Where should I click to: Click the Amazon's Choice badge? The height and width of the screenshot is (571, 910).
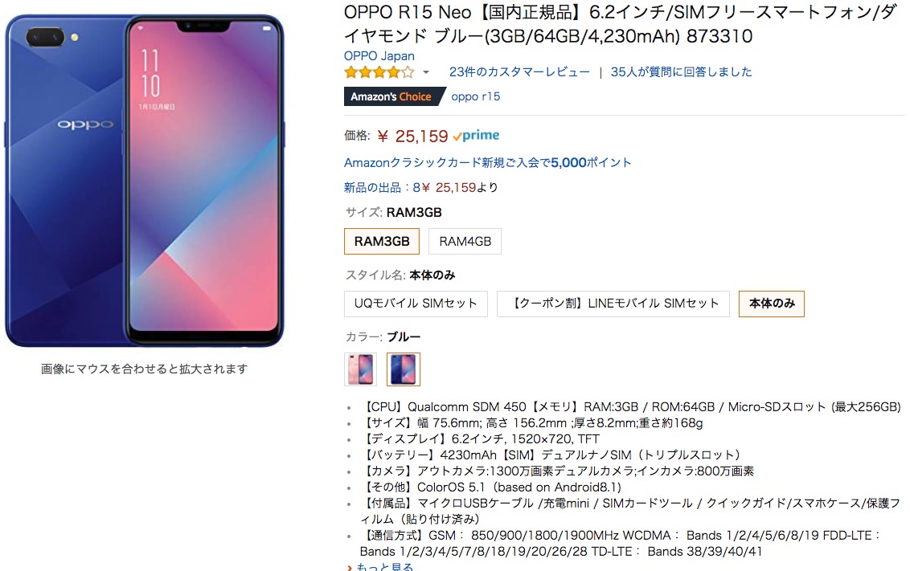click(391, 97)
